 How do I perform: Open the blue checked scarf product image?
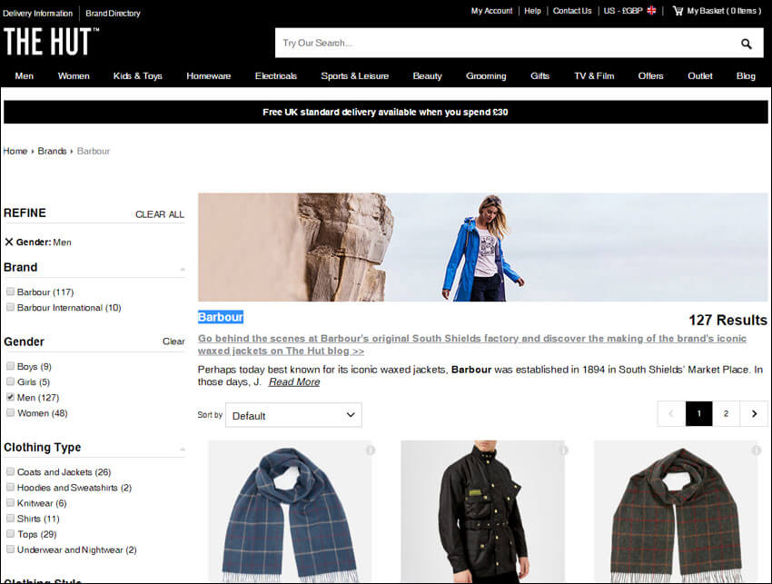click(x=290, y=511)
